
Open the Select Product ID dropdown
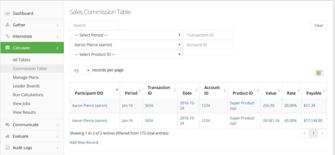126,54
